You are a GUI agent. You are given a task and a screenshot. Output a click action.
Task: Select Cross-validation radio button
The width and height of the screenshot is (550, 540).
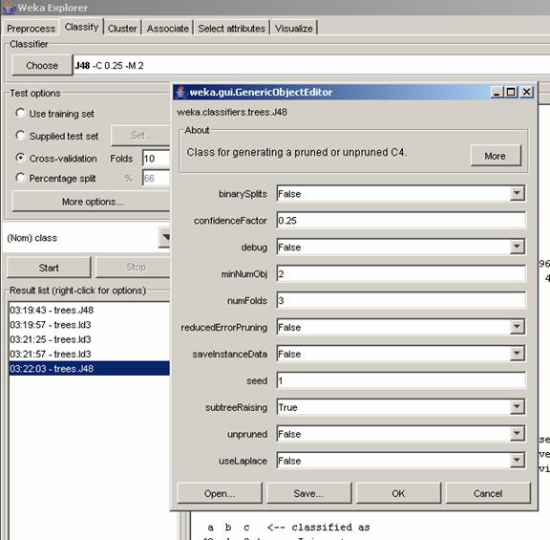pos(20,158)
